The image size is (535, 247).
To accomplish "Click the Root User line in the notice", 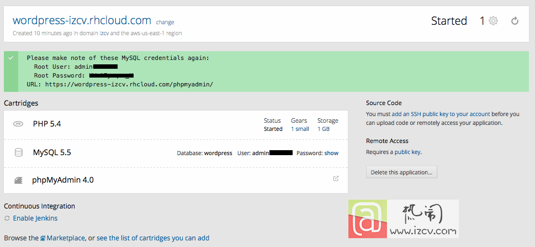I will (x=76, y=67).
